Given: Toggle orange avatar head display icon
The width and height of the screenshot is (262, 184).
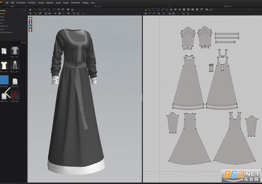Looking at the screenshot, I should (30, 30).
